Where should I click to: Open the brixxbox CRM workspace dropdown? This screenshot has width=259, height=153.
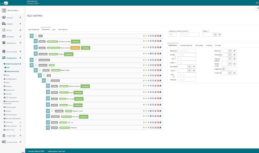tap(33, 3)
